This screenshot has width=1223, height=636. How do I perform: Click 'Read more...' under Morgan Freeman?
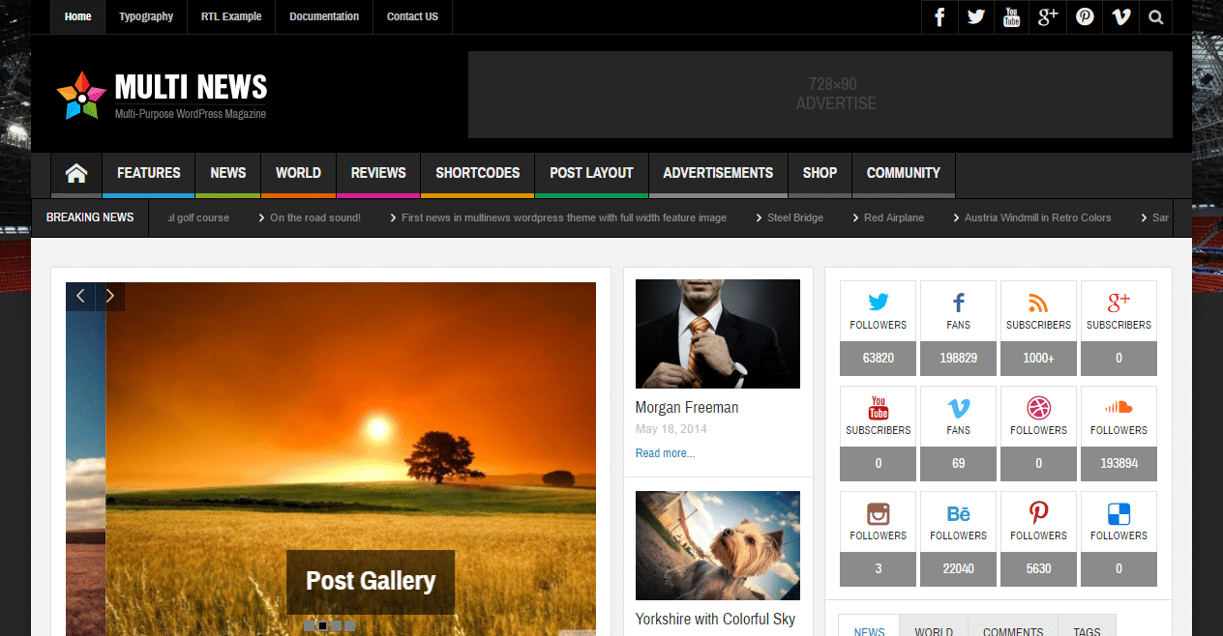(665, 453)
